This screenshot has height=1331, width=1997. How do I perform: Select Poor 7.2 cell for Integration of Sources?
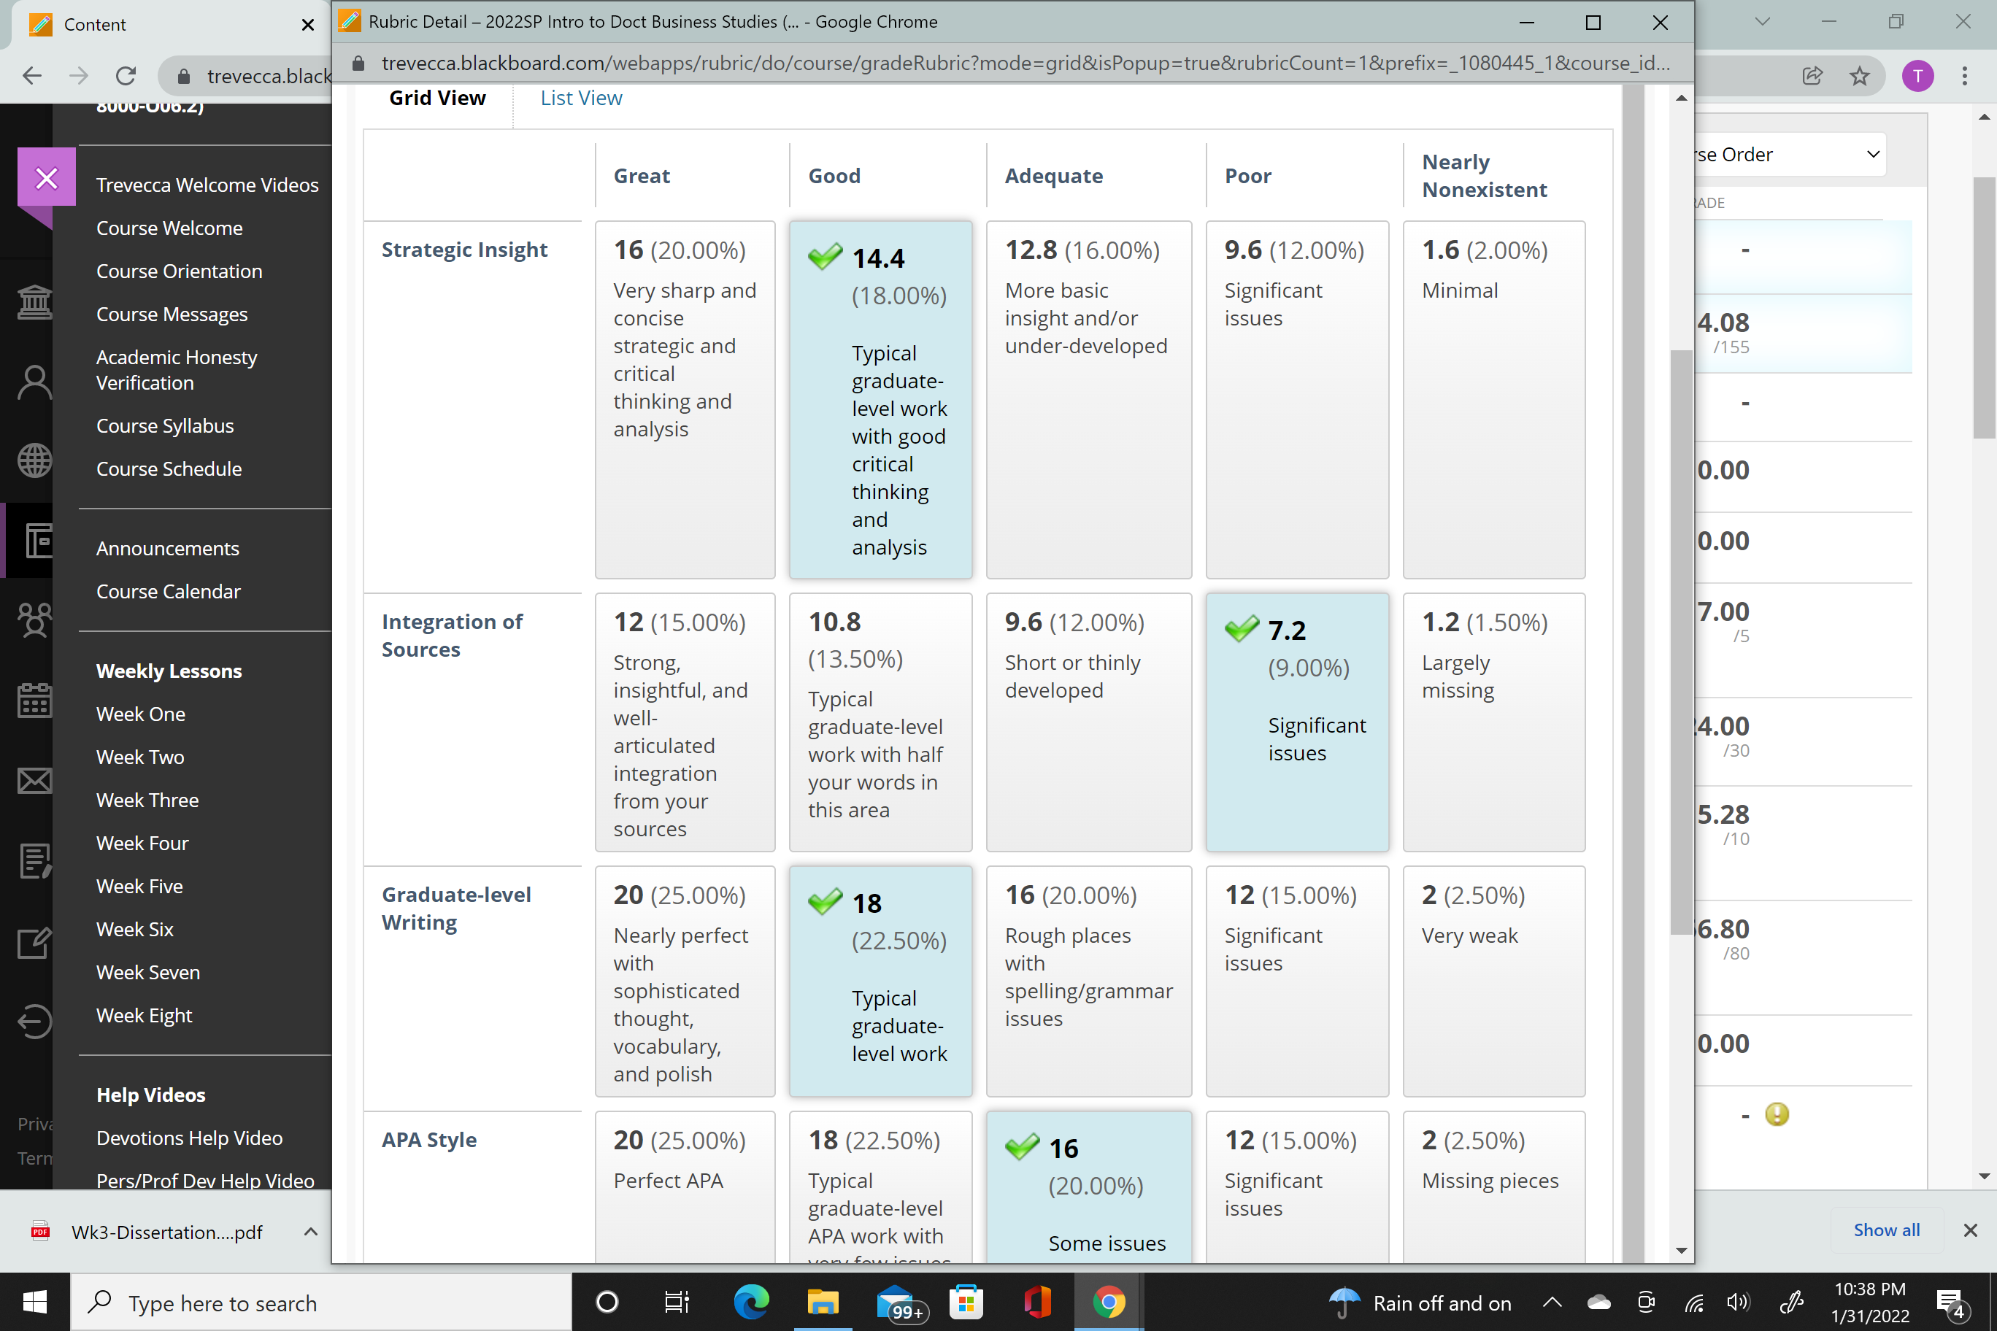(1297, 722)
